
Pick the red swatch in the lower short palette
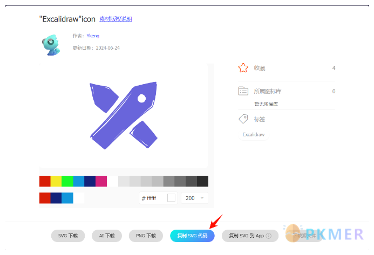[45, 198]
